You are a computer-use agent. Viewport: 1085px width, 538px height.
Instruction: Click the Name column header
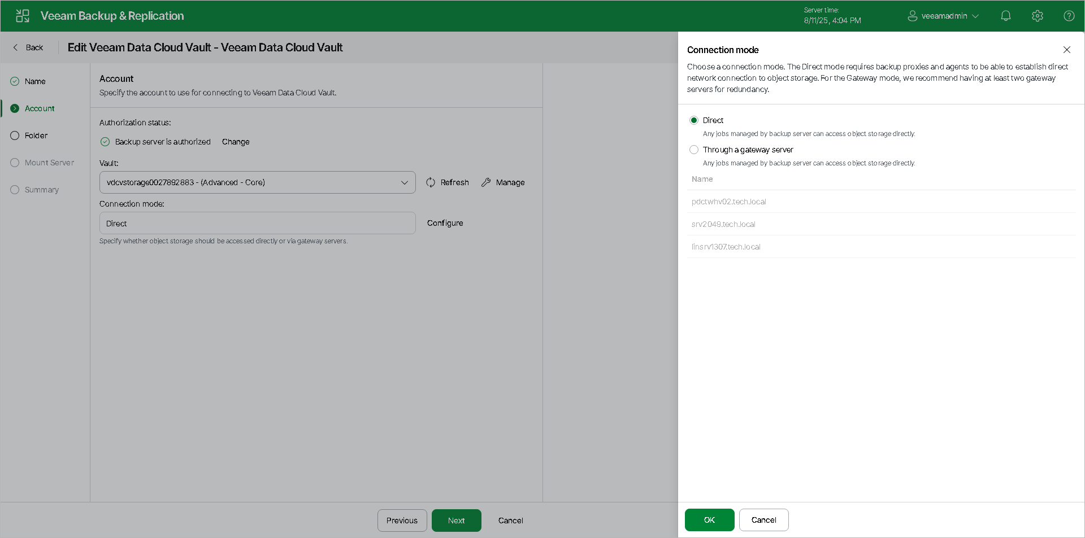(x=702, y=179)
